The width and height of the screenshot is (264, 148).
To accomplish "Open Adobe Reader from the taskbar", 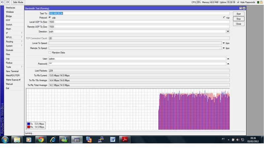I will pyautogui.click(x=125, y=139).
